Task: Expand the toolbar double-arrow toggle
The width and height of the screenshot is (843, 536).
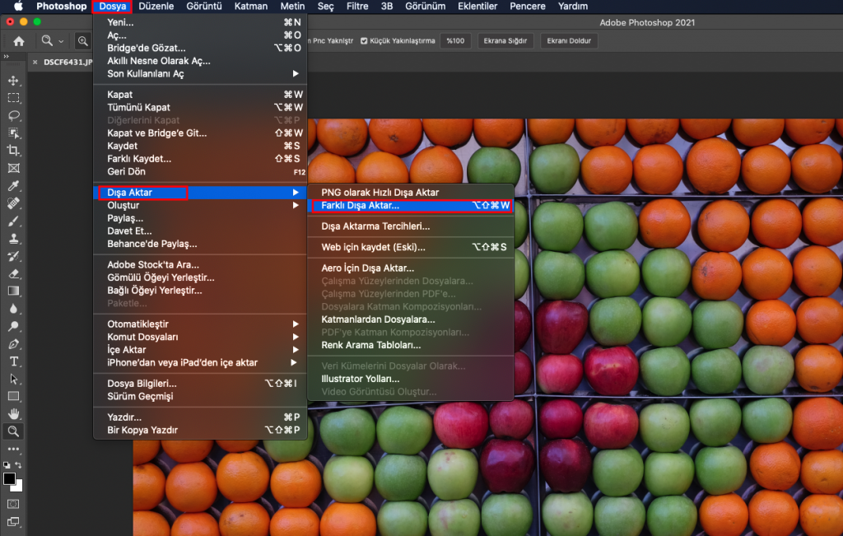Action: [x=6, y=57]
